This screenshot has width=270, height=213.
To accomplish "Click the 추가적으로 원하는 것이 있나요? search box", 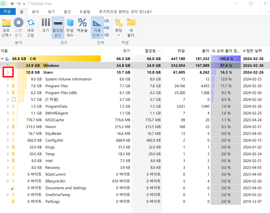I will click(x=125, y=12).
